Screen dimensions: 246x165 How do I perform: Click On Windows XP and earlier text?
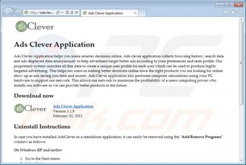tap(38, 150)
